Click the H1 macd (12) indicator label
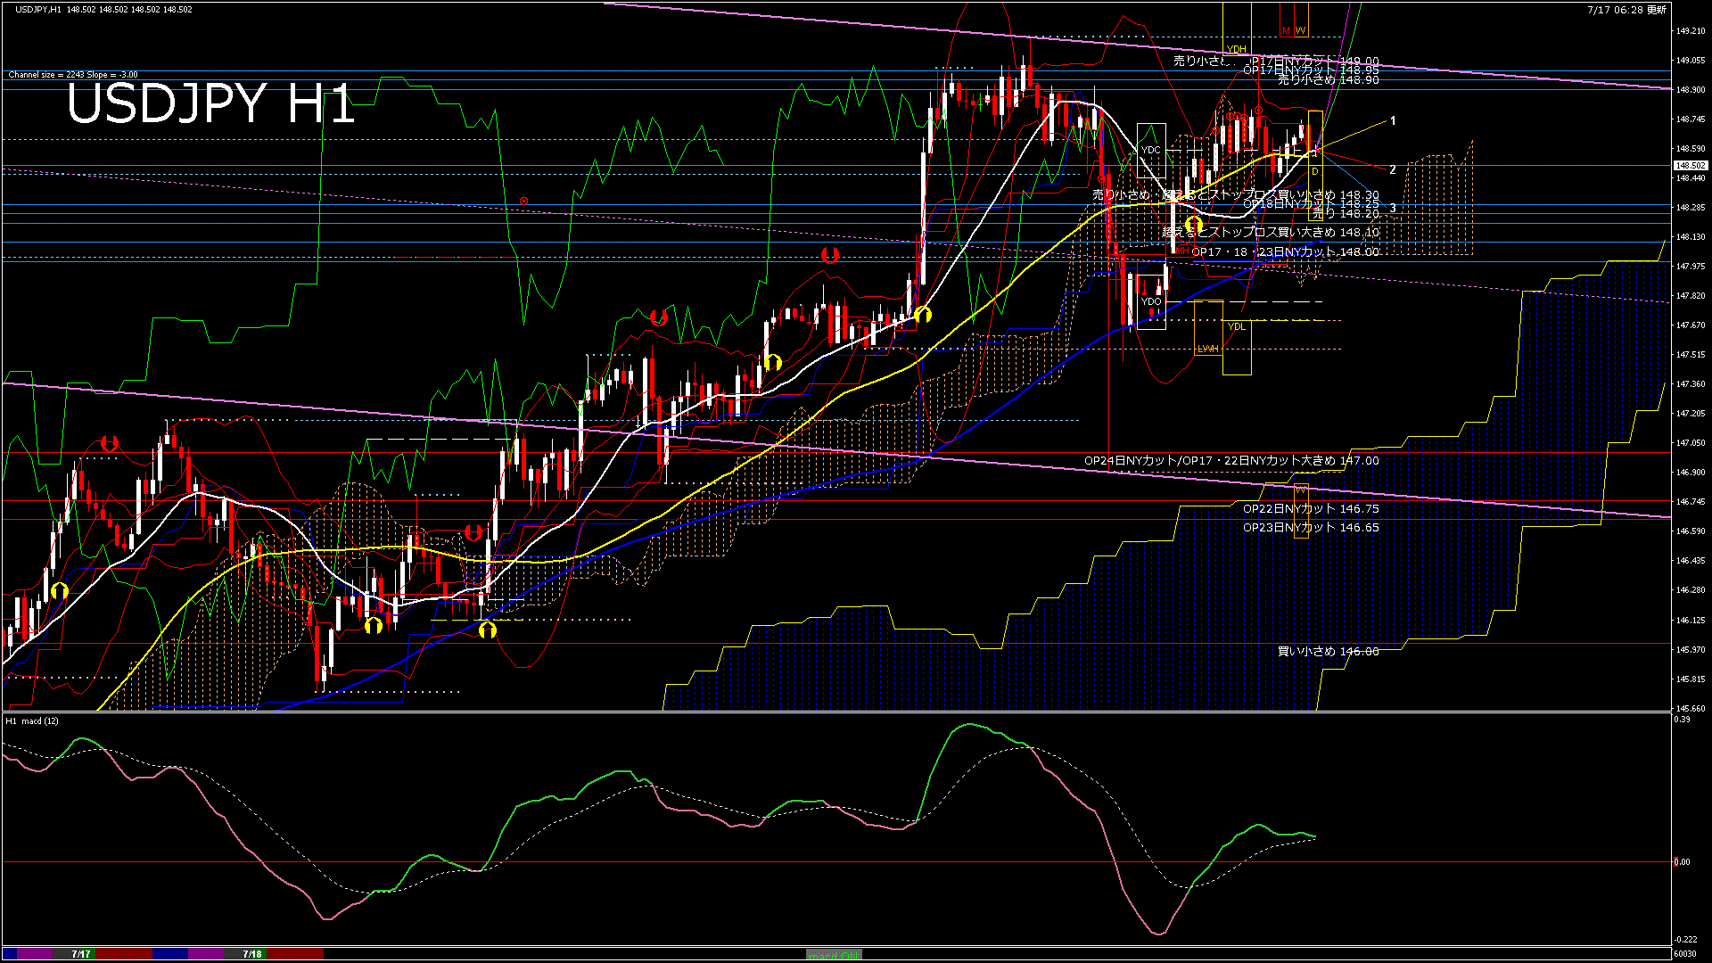1712x963 pixels. (32, 720)
